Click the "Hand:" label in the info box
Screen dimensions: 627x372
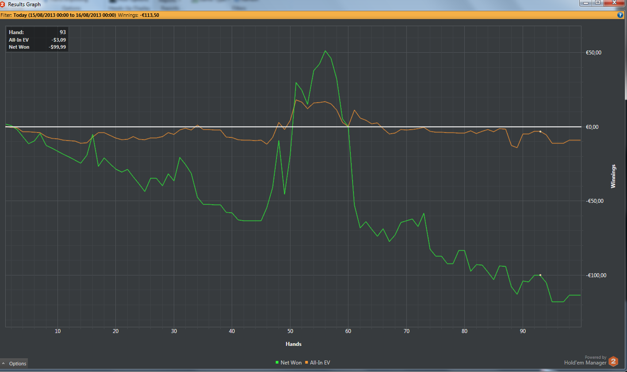coord(16,32)
